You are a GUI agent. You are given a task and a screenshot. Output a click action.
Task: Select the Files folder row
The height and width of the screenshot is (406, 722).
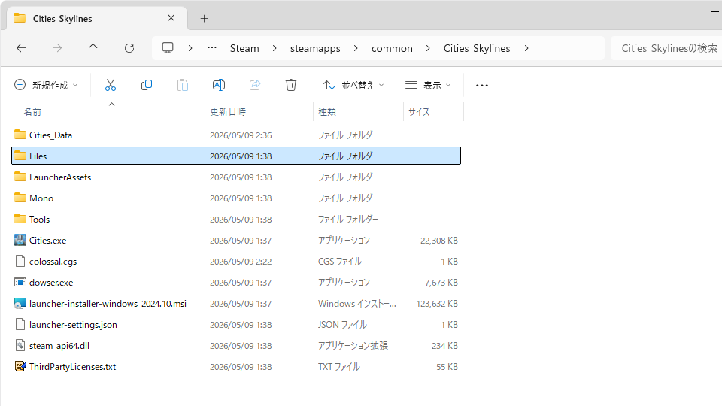point(236,156)
